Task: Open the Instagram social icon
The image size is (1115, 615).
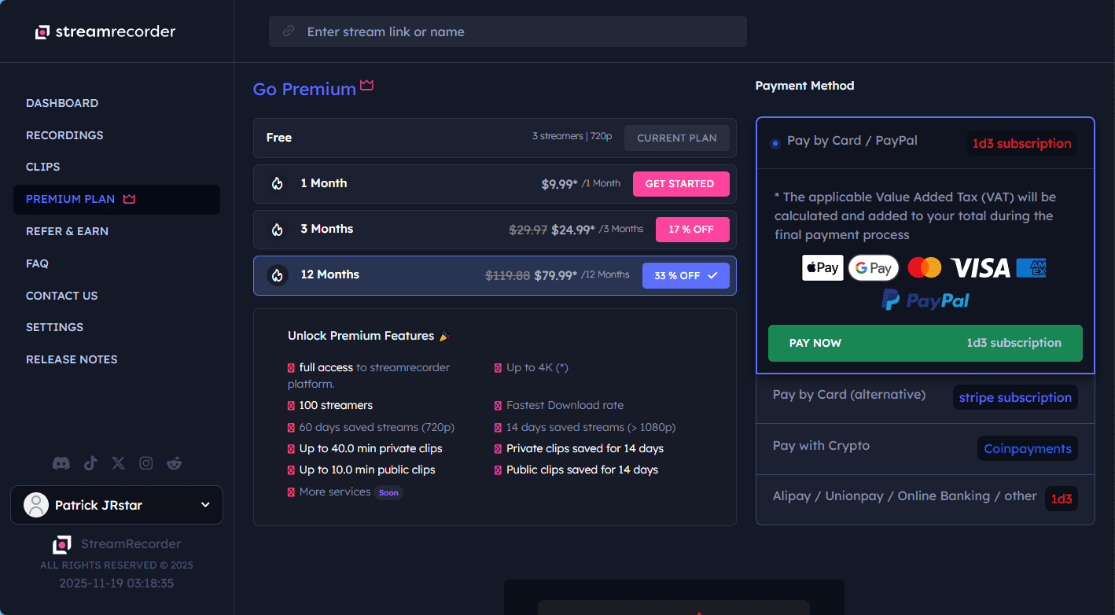Action: [x=146, y=463]
